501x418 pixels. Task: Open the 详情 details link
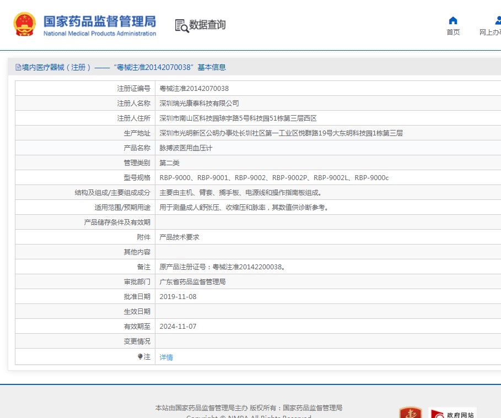click(x=166, y=357)
